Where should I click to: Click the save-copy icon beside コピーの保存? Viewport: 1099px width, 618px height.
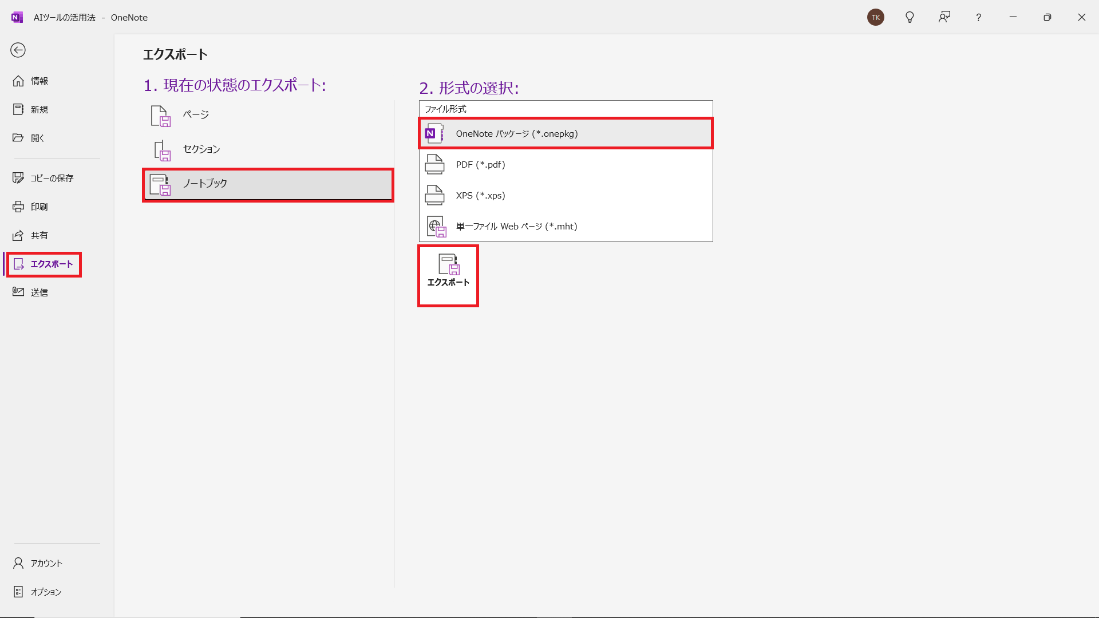[x=18, y=178]
